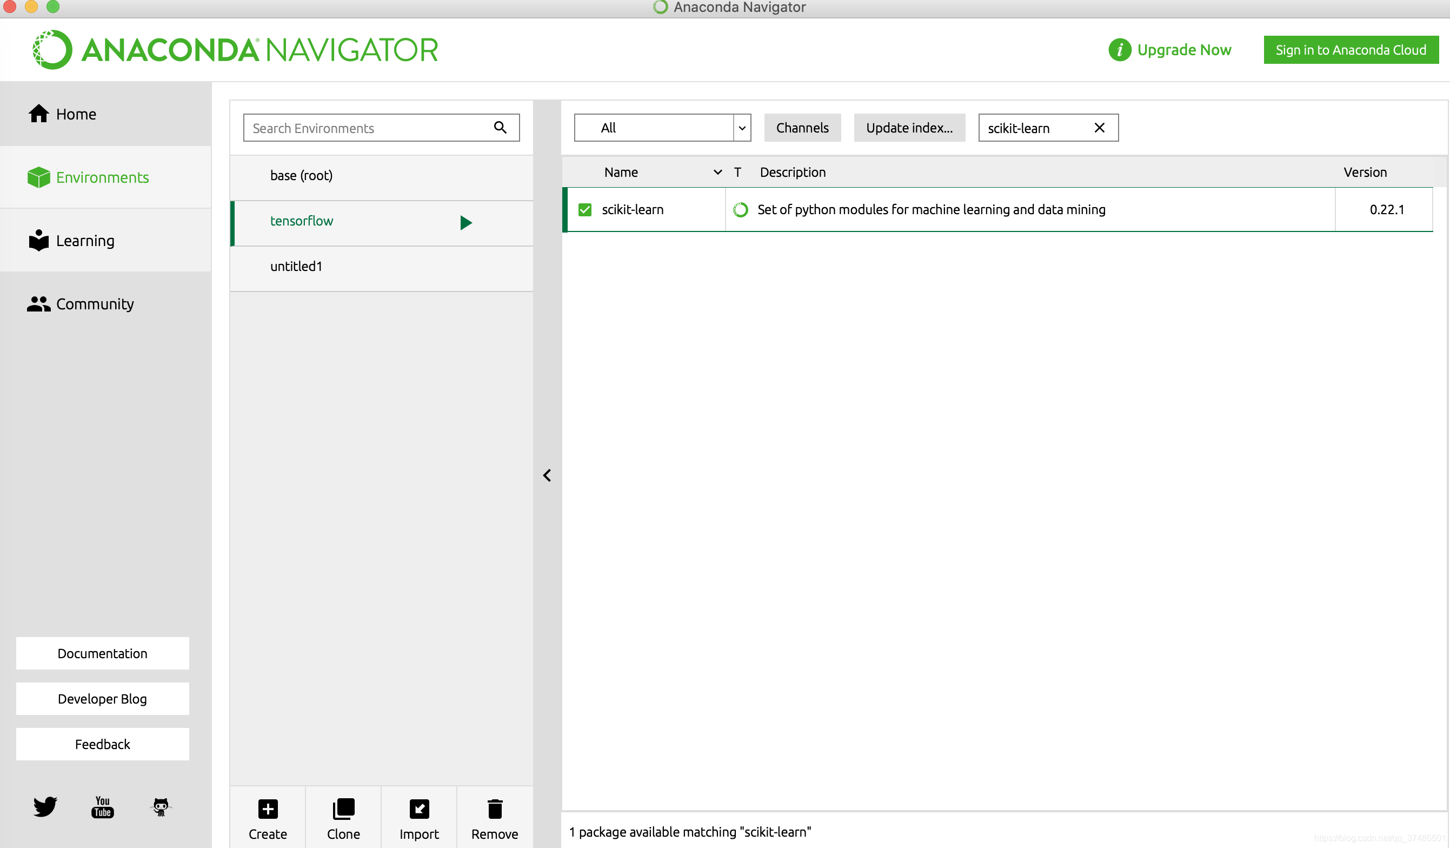Open the Documentation link
This screenshot has height=848, width=1450.
102,653
